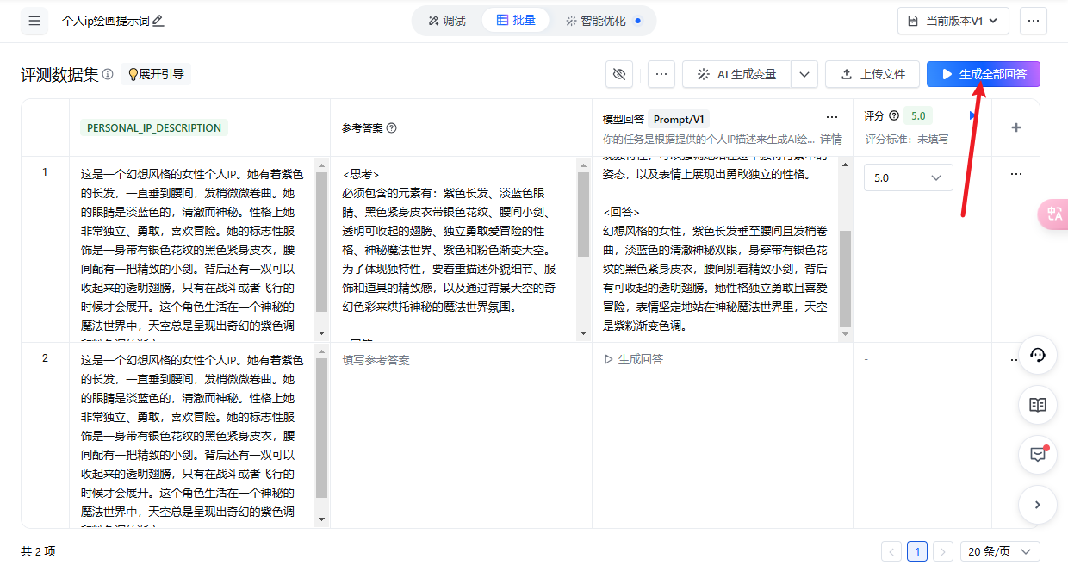Screen dimensions: 1068x584
Task: Open the documentation book icon
Action: [1038, 405]
